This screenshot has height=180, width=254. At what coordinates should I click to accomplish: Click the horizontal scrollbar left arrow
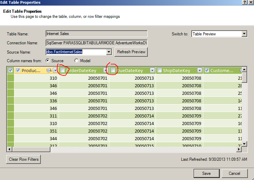(10, 149)
